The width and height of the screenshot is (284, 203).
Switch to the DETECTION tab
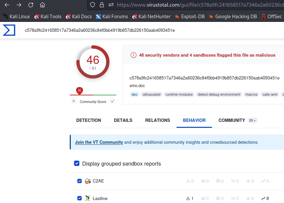(x=89, y=120)
